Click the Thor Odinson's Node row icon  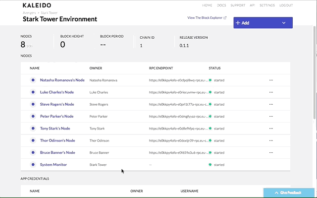tap(33, 140)
